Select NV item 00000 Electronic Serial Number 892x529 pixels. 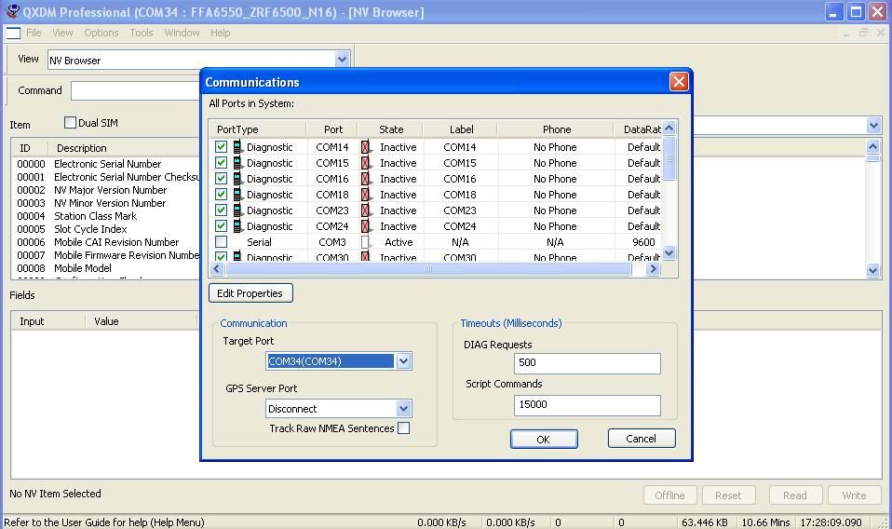pyautogui.click(x=106, y=164)
